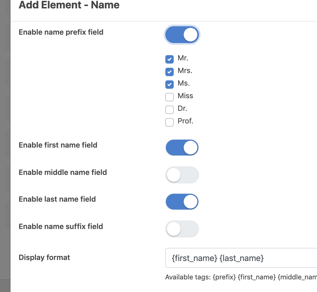Click into the Display format text box
The width and height of the screenshot is (317, 292).
pyautogui.click(x=241, y=258)
